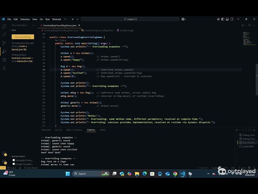
Task: Open the Terminal menu
Action: coord(56,19)
